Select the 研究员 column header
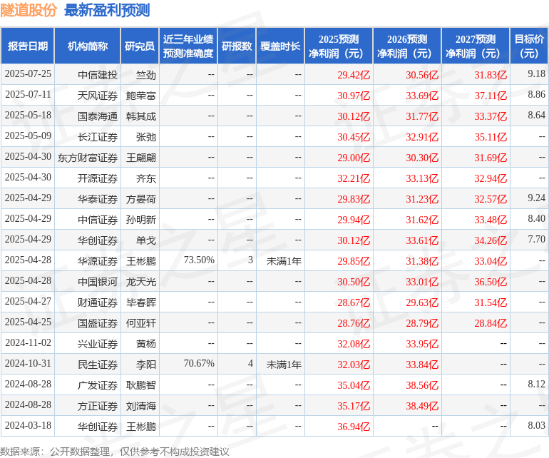549x458 pixels. tap(140, 46)
